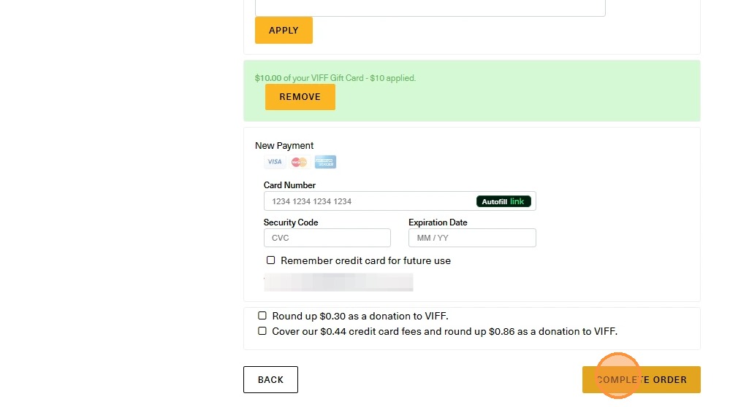Click the Visa card logo
This screenshot has height=407, width=730.
[274, 162]
